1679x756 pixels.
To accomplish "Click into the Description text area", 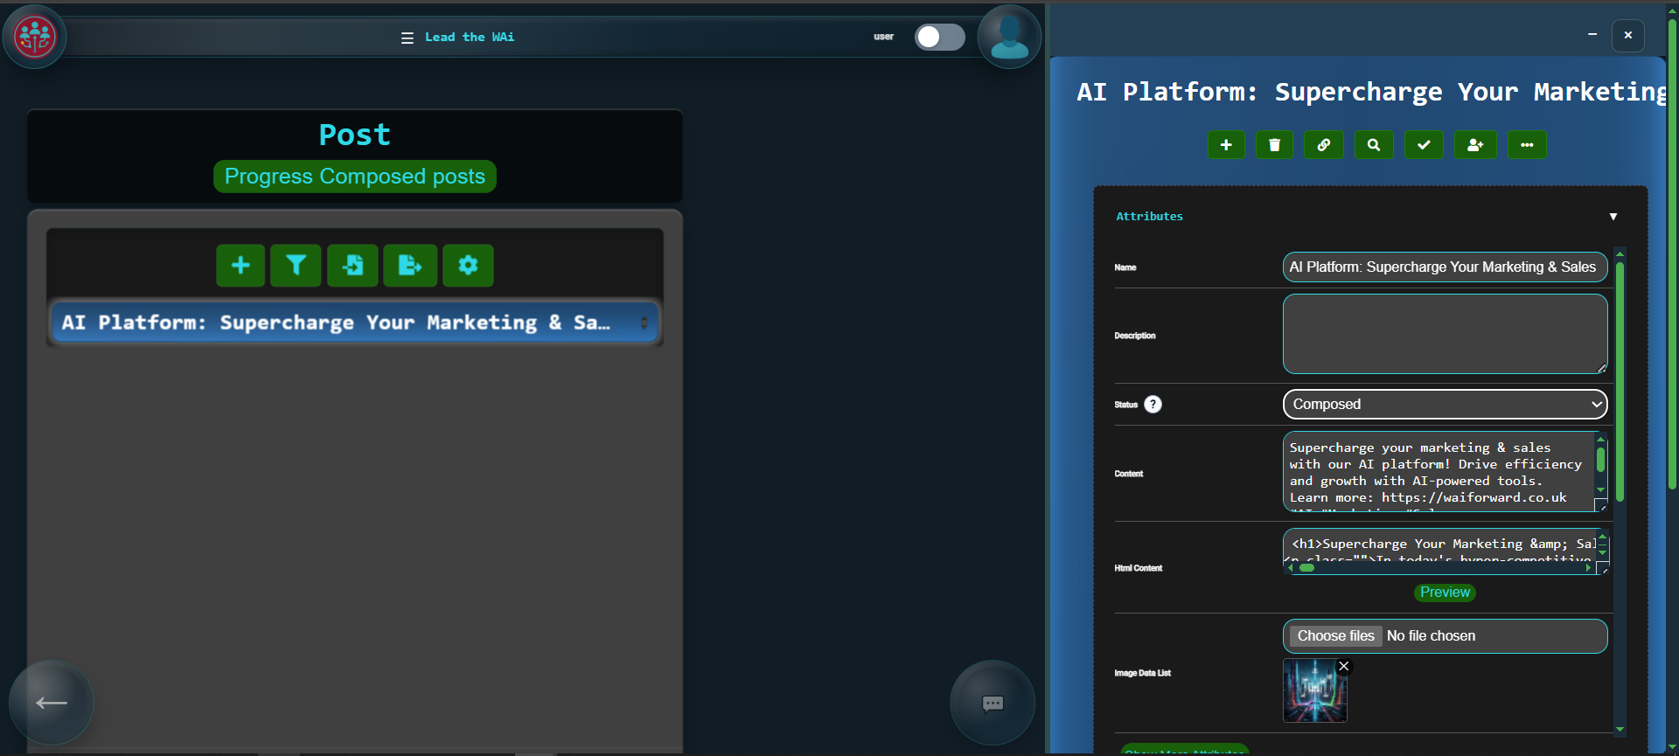I will [1445, 334].
